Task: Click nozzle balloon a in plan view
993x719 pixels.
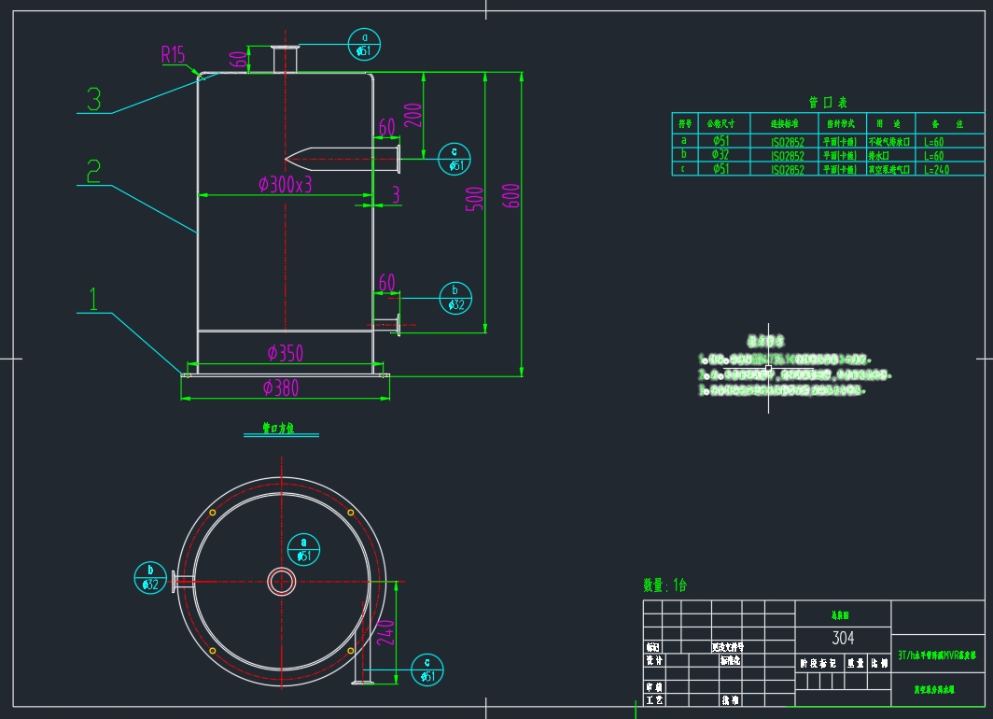Action: coord(303,549)
